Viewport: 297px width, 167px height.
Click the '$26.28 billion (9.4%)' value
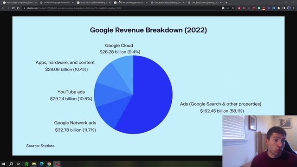(120, 52)
